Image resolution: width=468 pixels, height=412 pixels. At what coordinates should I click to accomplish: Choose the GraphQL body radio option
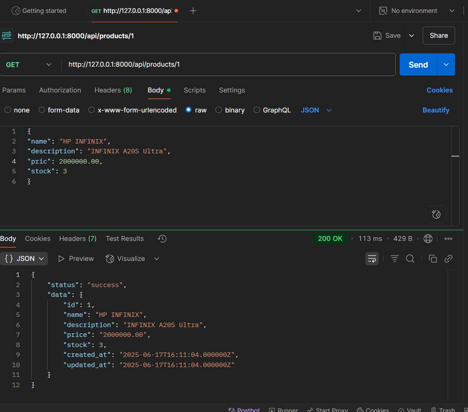pyautogui.click(x=257, y=110)
